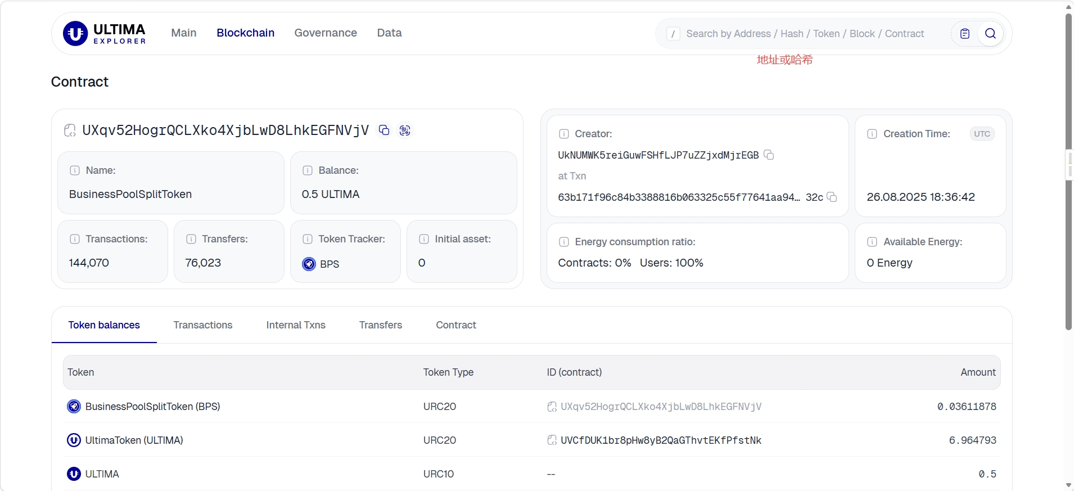The width and height of the screenshot is (1074, 491).
Task: Click the info icon beside Creation Time
Action: (872, 134)
